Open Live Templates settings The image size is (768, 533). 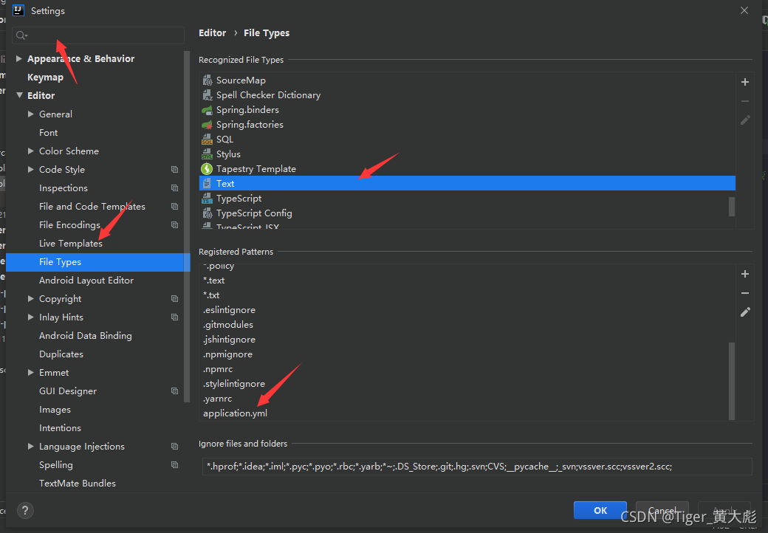click(71, 244)
